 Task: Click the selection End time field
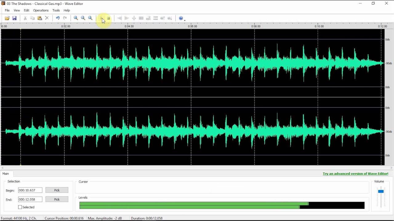tap(30, 200)
